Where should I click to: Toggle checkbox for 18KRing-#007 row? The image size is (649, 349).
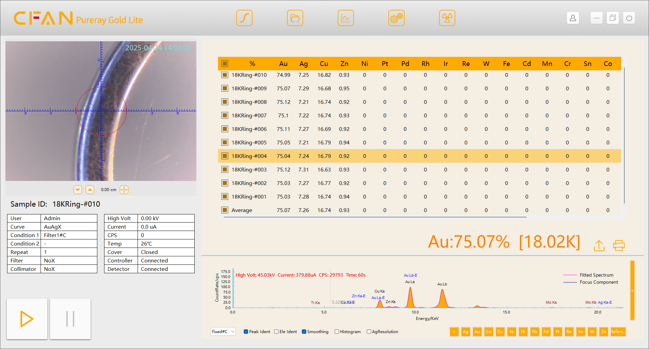[x=225, y=115]
